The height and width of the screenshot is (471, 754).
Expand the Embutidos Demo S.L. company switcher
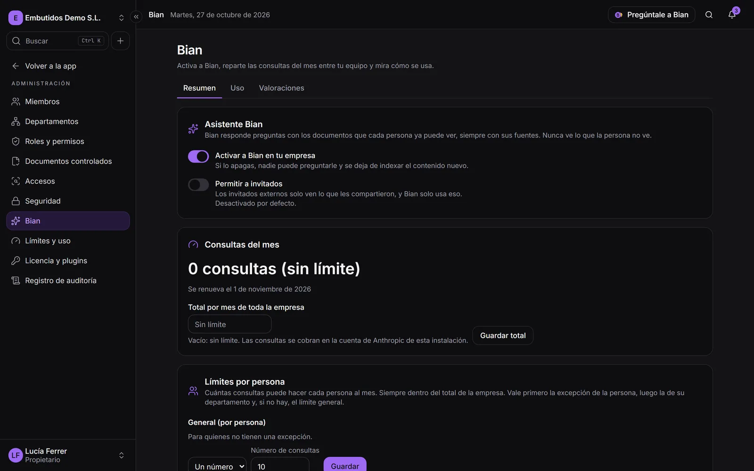(x=66, y=17)
